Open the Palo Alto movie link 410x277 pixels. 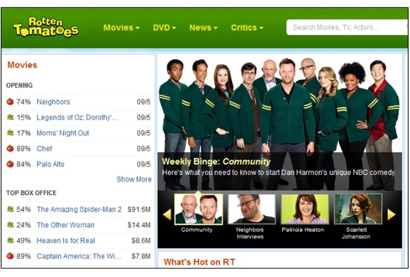coord(50,165)
